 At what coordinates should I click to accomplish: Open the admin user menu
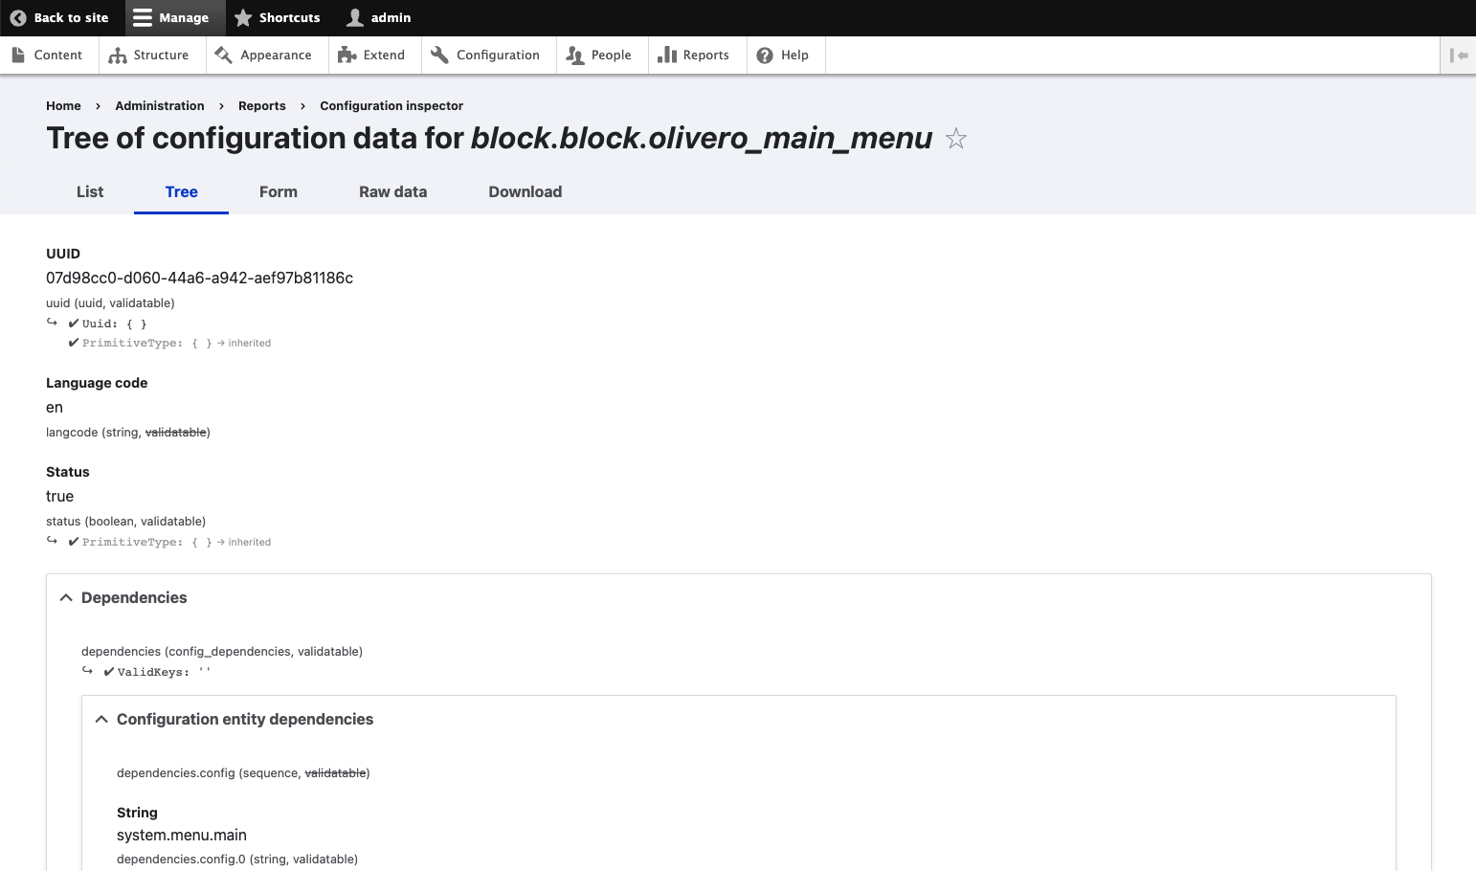[379, 17]
